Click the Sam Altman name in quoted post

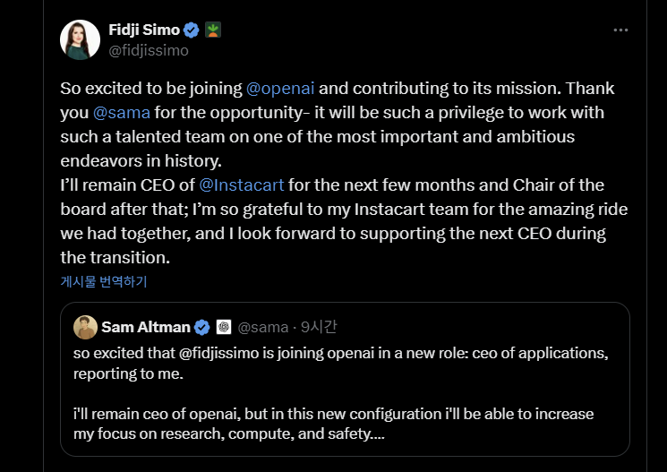146,327
